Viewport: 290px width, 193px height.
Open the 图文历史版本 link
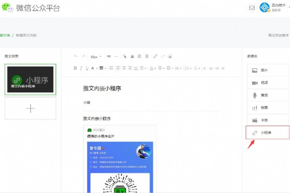pyautogui.click(x=278, y=35)
